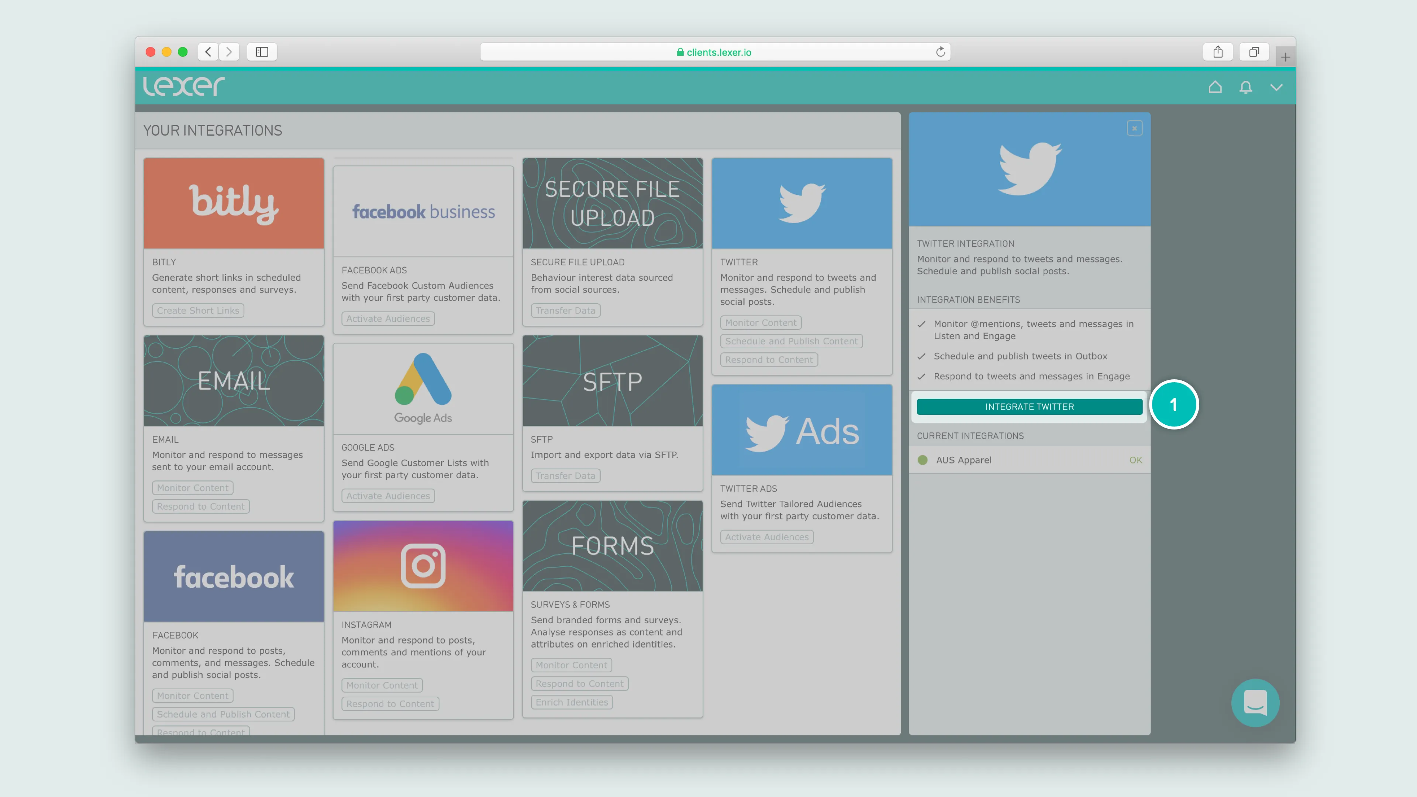
Task: Click Create Short Links tag
Action: point(198,311)
